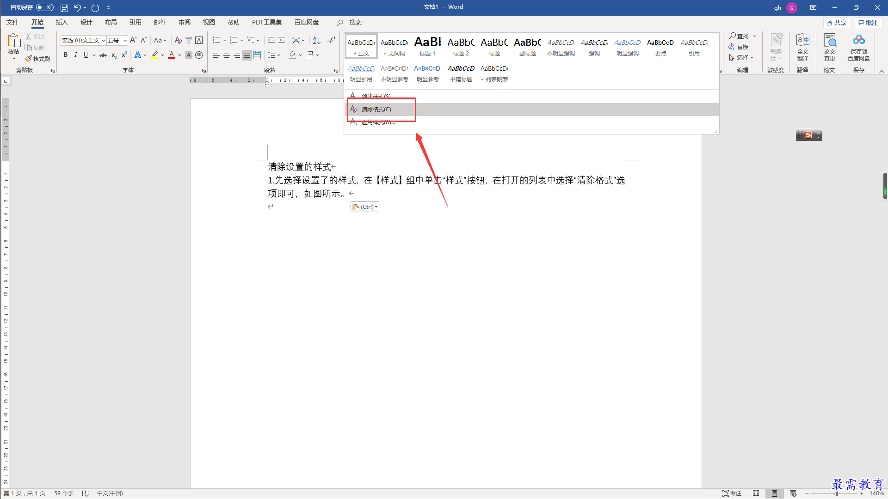Click Focus (专注) mode in status bar
The width and height of the screenshot is (888, 499).
pyautogui.click(x=732, y=493)
